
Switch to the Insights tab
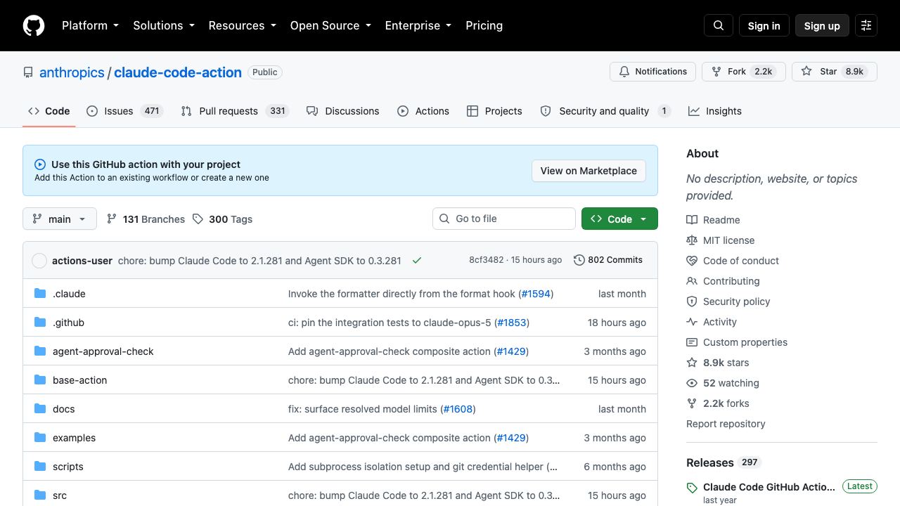click(x=715, y=111)
